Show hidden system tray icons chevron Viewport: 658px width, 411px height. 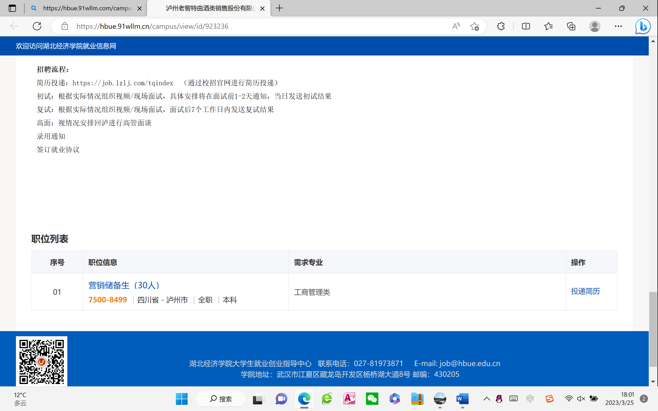(487, 399)
